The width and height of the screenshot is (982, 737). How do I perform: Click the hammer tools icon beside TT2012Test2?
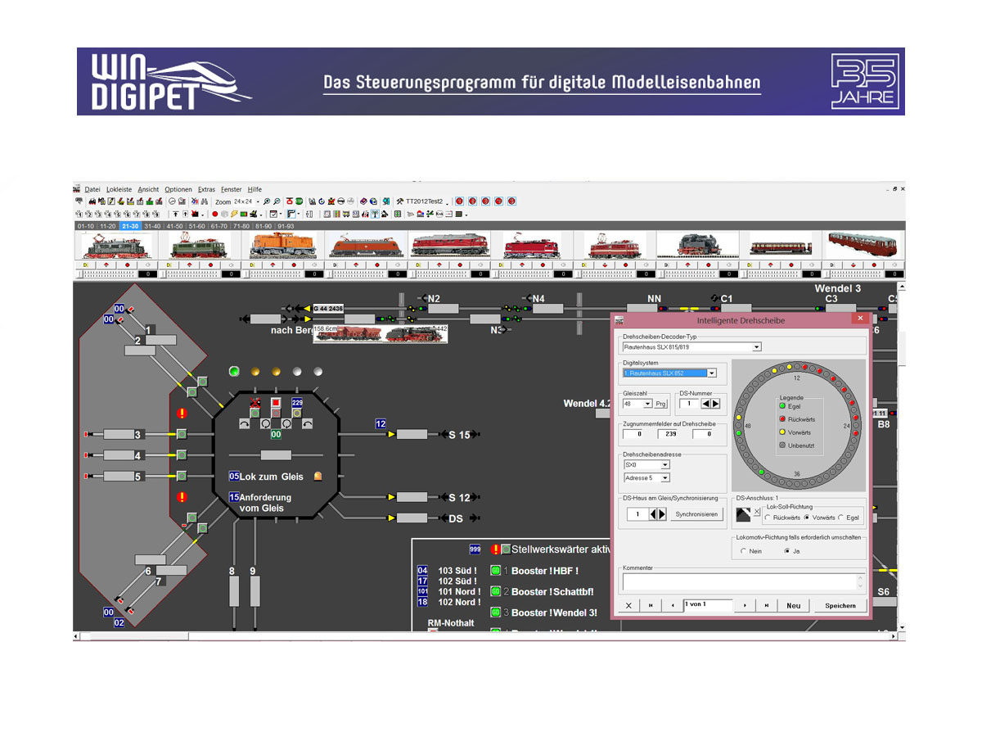point(399,201)
